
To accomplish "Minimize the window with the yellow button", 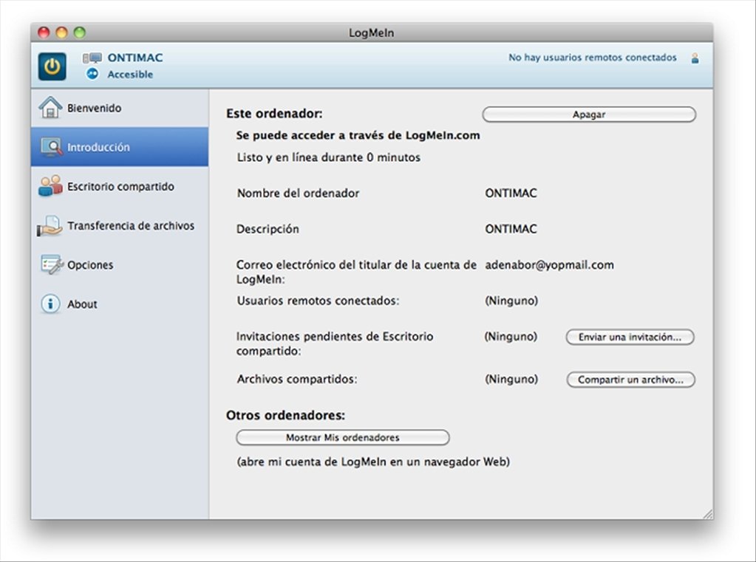I will pyautogui.click(x=62, y=32).
